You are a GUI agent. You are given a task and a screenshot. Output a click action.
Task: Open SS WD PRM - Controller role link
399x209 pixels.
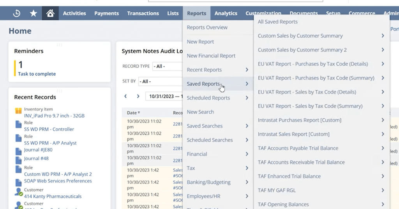(x=49, y=129)
